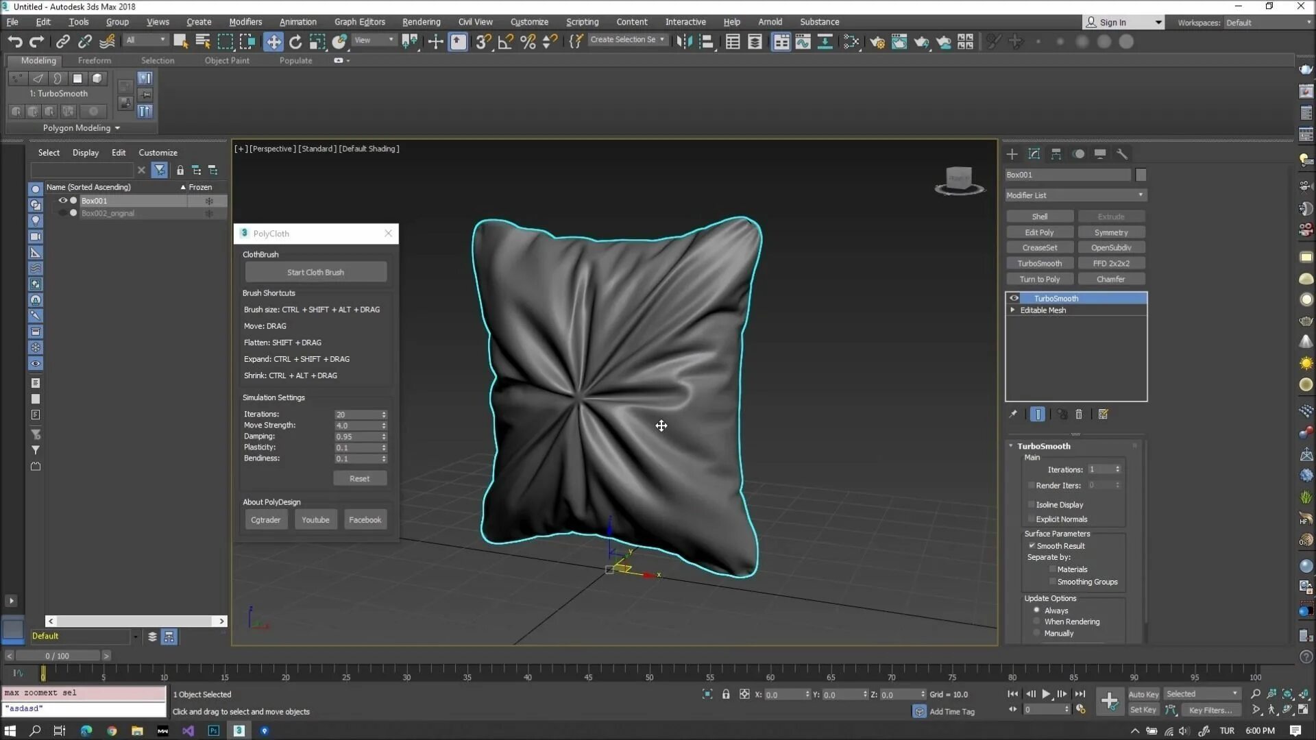Click the Zoom Extents Selected icon
Viewport: 1316px width, 740px height.
point(1287,694)
